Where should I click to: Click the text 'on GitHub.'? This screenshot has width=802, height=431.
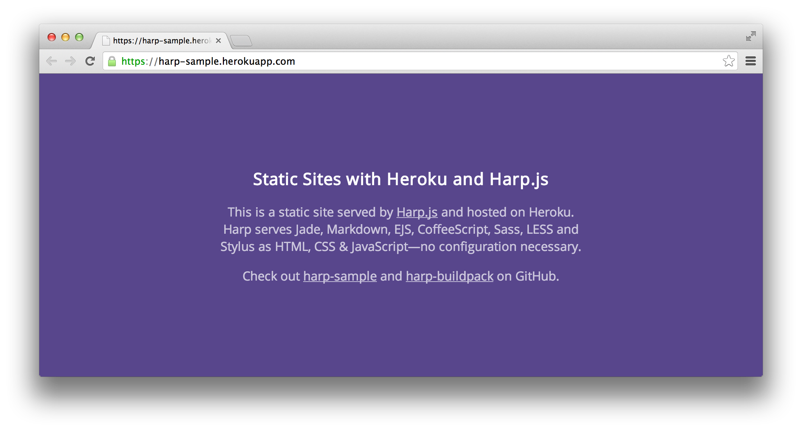coord(528,276)
